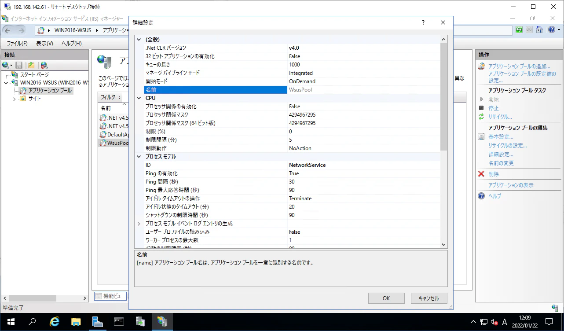
Task: Click the green refresh page icon in IIS Manager
Action: [519, 30]
